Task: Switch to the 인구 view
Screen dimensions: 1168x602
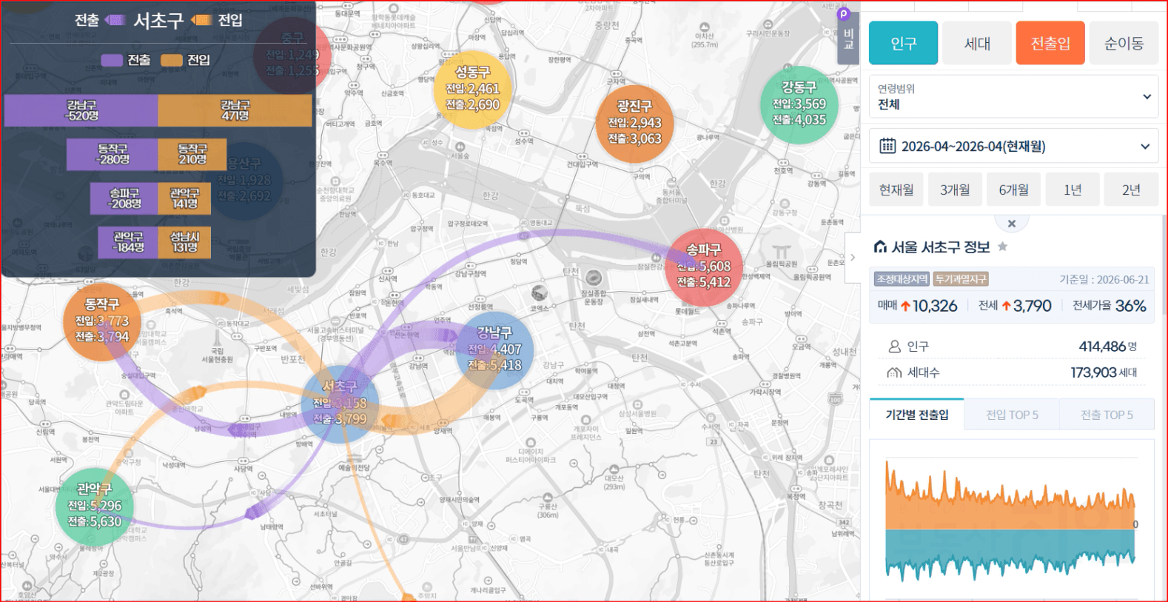Action: [x=903, y=43]
